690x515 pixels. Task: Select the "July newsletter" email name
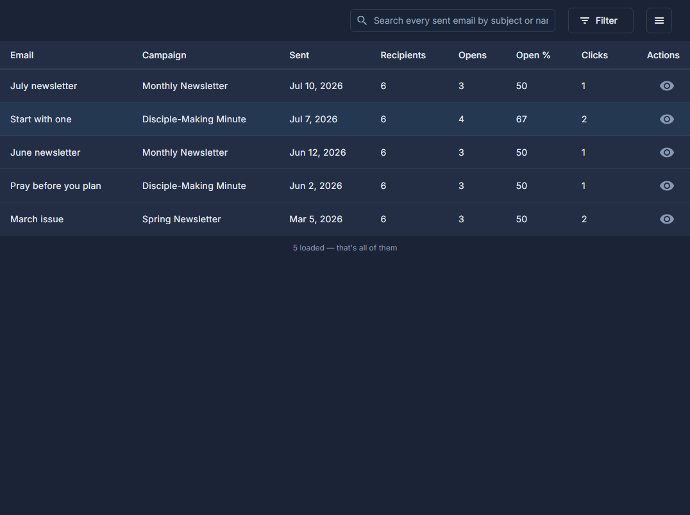(x=44, y=86)
